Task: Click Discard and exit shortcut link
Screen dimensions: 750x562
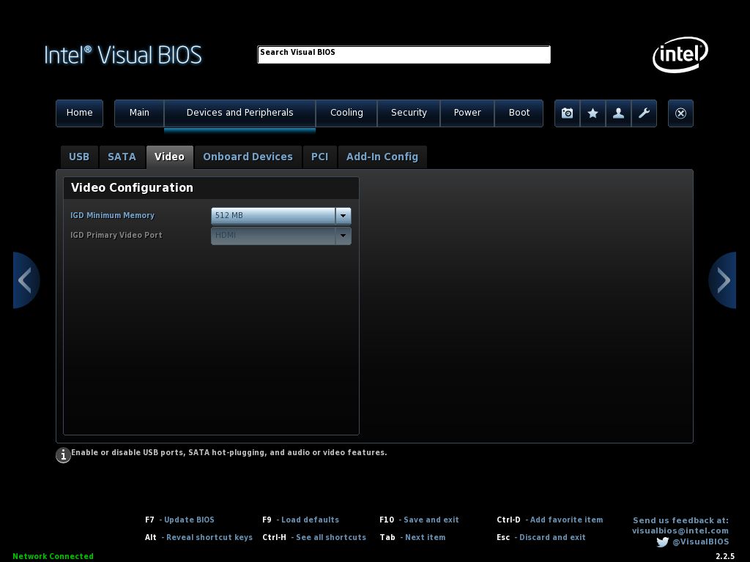Action: [x=552, y=538]
